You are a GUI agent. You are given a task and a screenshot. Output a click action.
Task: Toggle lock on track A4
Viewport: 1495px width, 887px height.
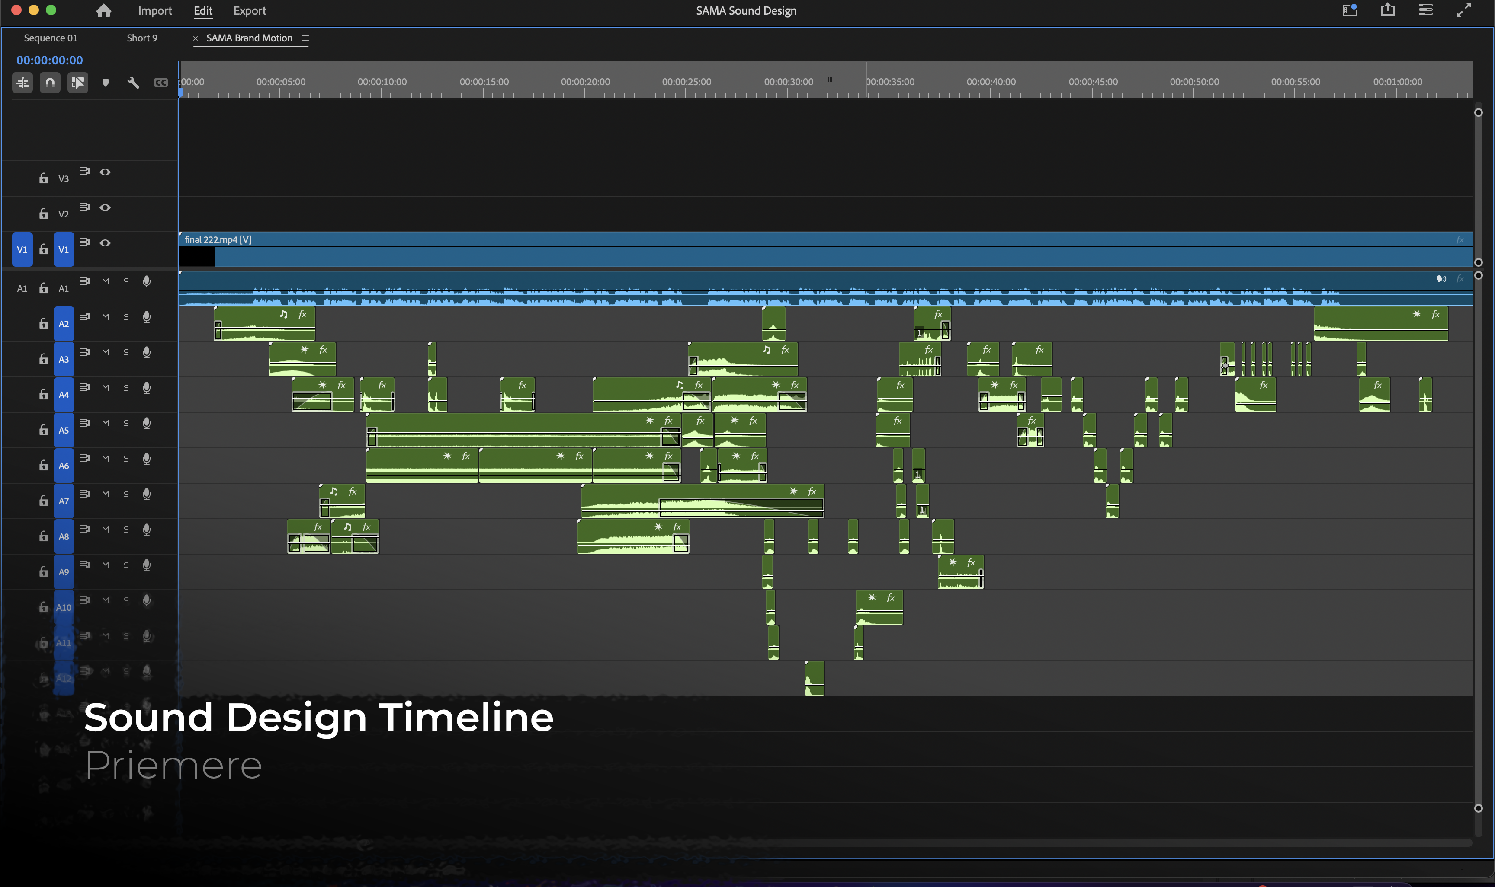[x=44, y=395]
